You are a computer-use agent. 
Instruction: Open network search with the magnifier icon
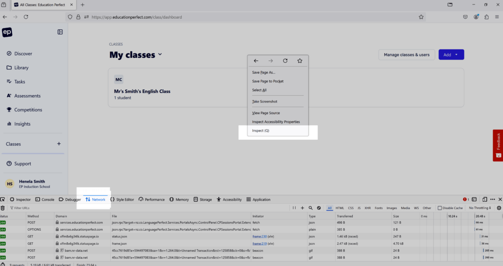pyautogui.click(x=310, y=208)
